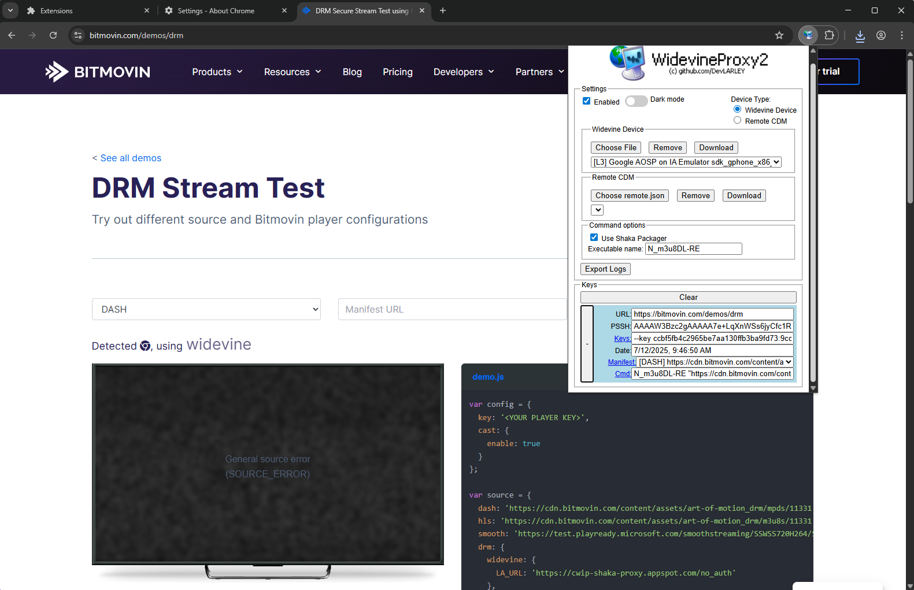
Task: Open Chrome downloads icon
Action: 860,35
